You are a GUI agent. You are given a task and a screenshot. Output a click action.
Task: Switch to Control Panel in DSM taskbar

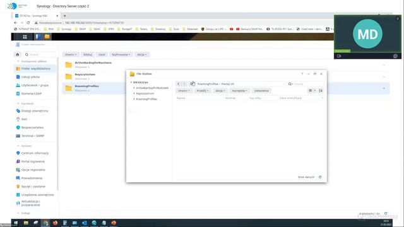click(38, 37)
